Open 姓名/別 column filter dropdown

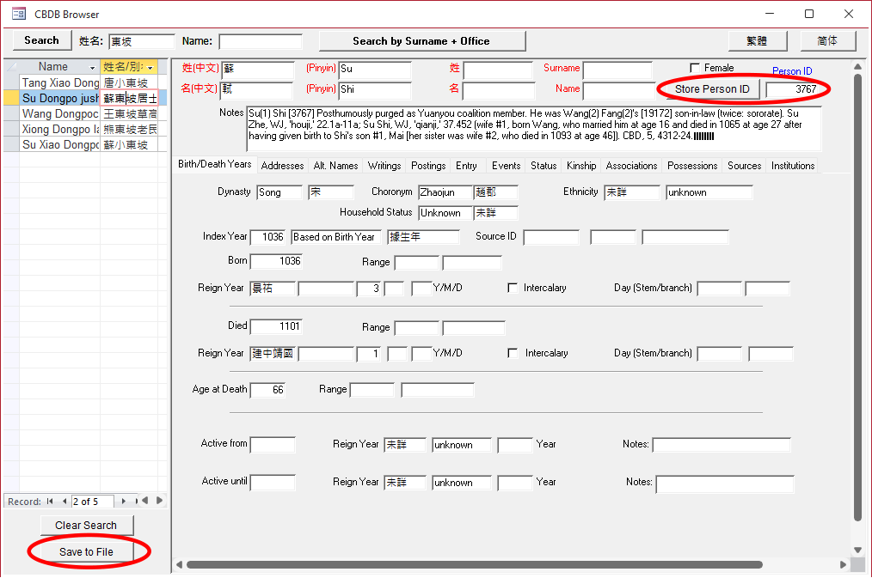click(x=150, y=67)
